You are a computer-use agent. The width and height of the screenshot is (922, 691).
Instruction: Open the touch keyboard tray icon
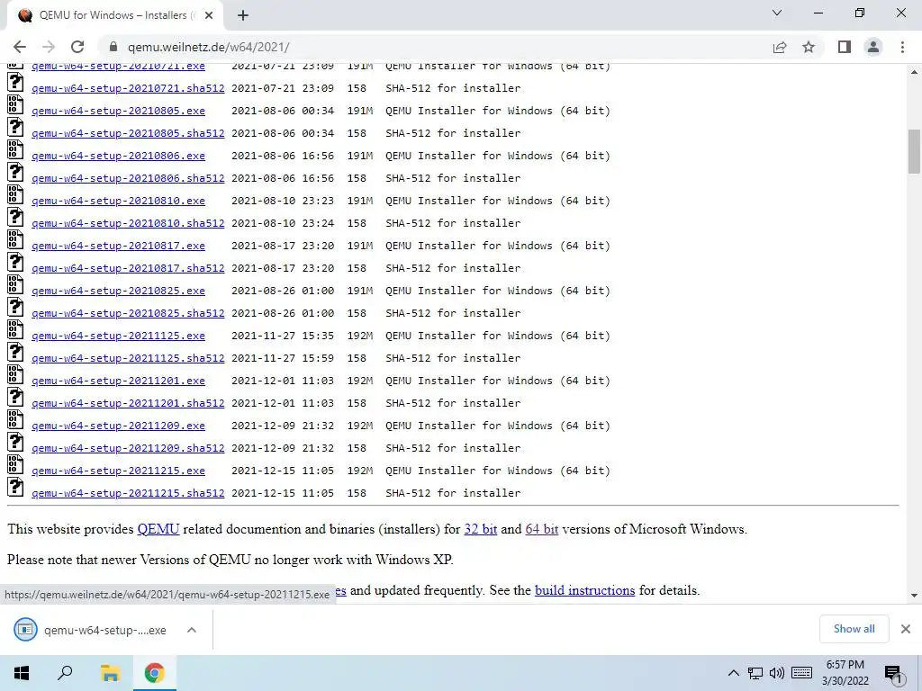click(x=802, y=673)
